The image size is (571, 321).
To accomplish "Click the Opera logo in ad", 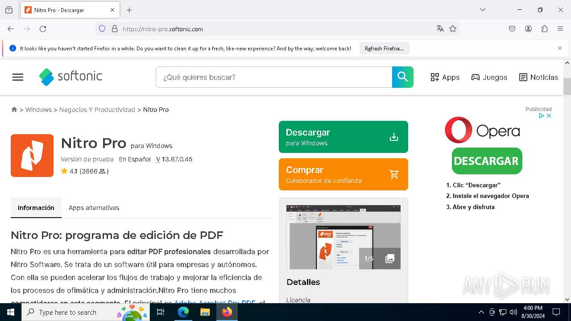I will click(483, 130).
